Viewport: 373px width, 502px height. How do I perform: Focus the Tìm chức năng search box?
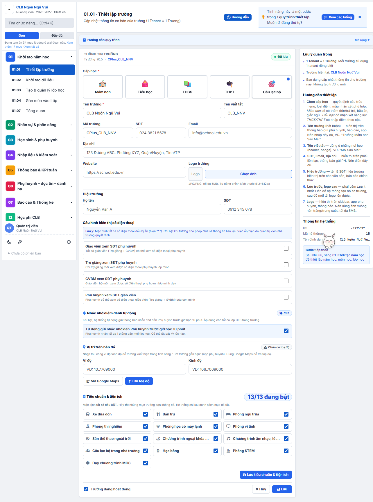39,23
